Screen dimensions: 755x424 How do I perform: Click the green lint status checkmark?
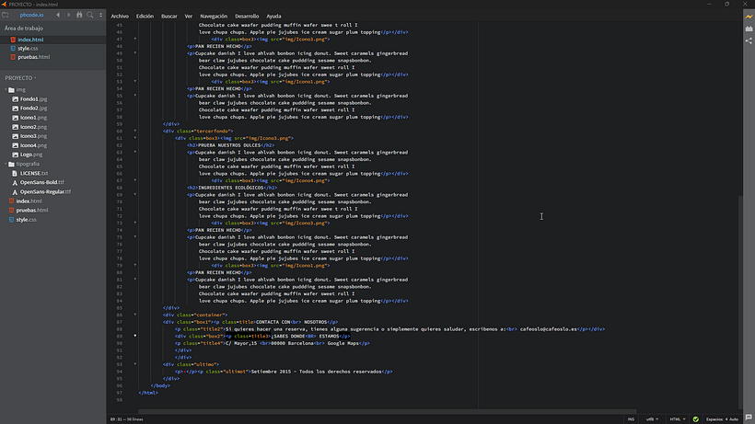coord(696,419)
